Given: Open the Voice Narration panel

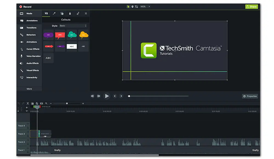Looking at the screenshot, I should 29,56.
